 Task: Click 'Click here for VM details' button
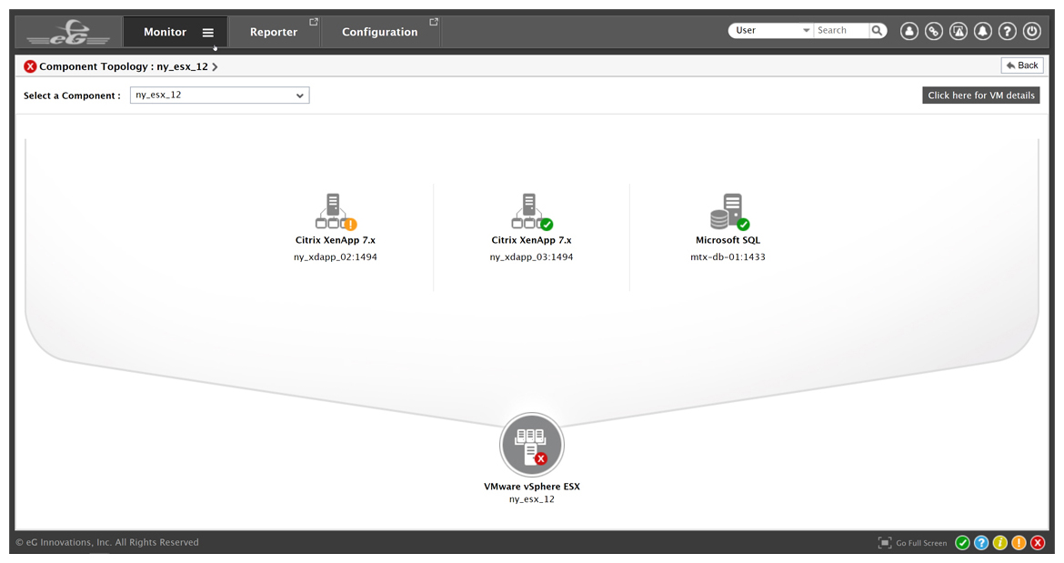click(x=980, y=95)
